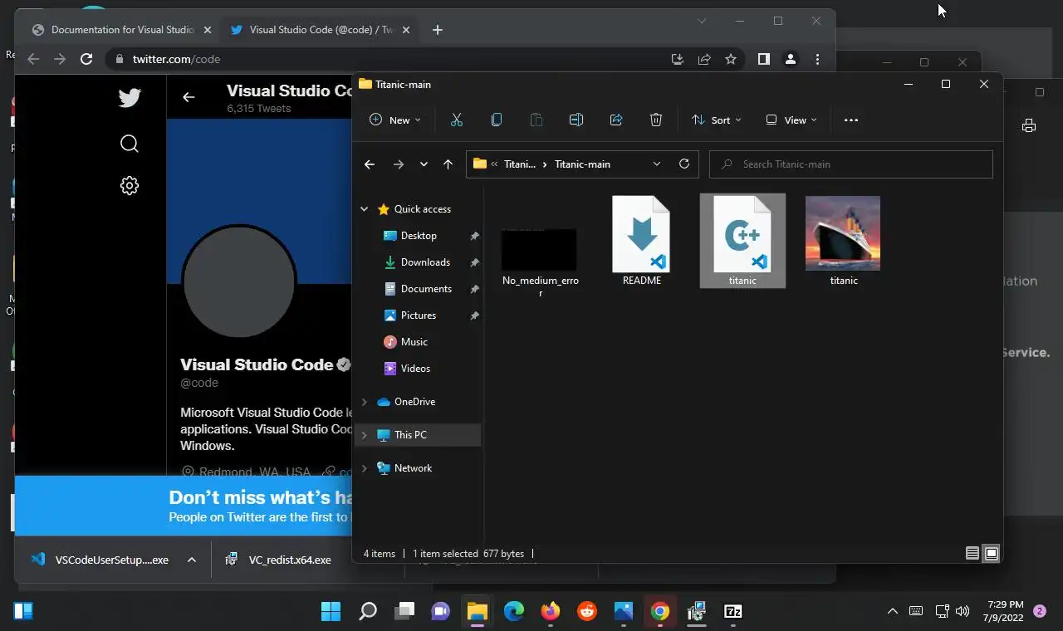Open the See more ellipsis menu in Explorer
Viewport: 1063px width, 631px height.
point(850,120)
